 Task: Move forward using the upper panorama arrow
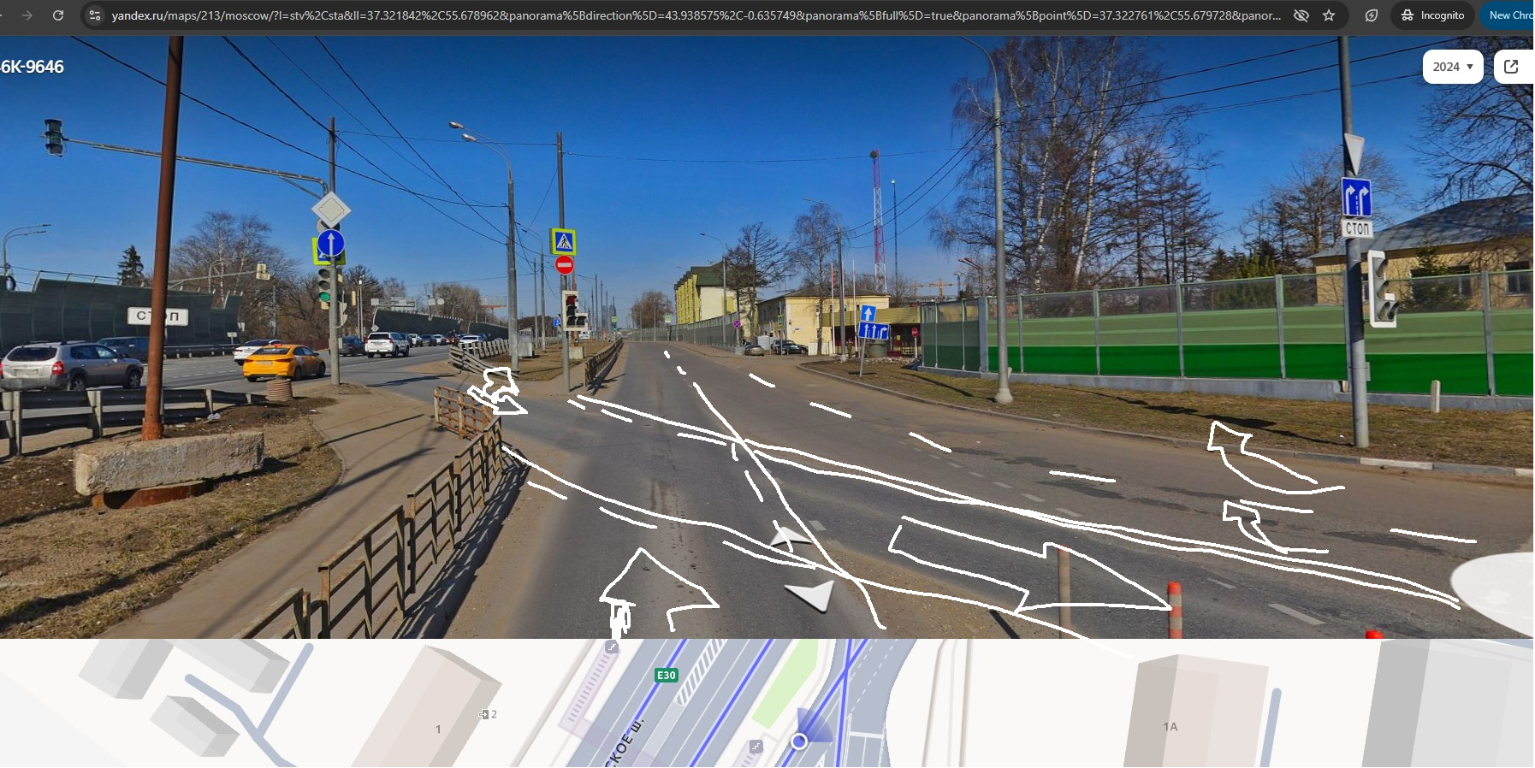coord(789,536)
